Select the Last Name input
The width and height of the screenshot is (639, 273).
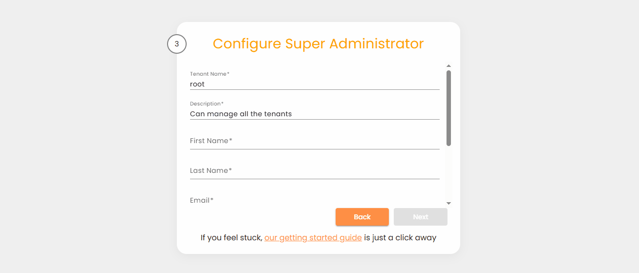tap(315, 171)
